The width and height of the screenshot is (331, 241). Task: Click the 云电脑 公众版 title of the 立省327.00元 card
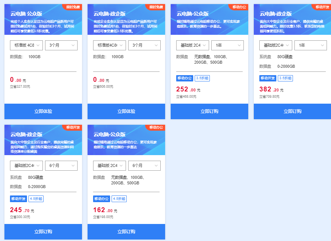click(x=26, y=14)
